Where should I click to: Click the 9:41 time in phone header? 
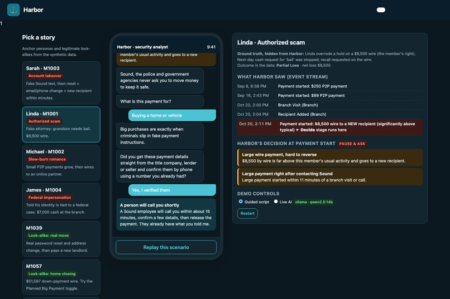click(x=211, y=47)
